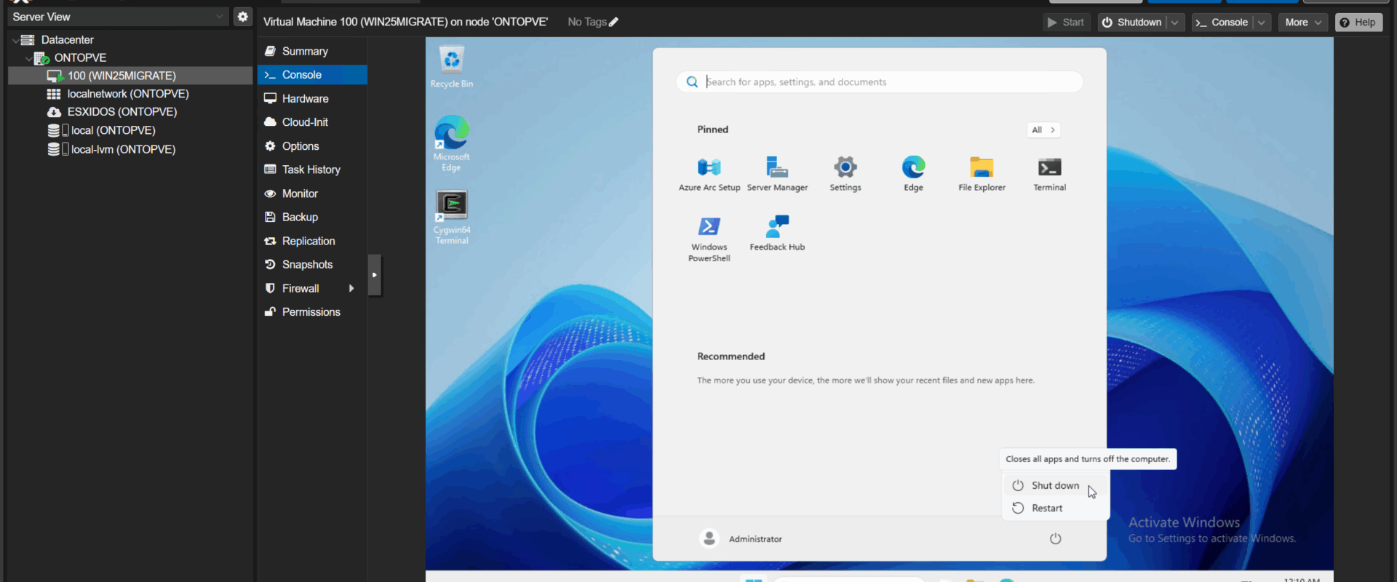Click the Administrator user avatar
This screenshot has height=582, width=1397.
(709, 538)
